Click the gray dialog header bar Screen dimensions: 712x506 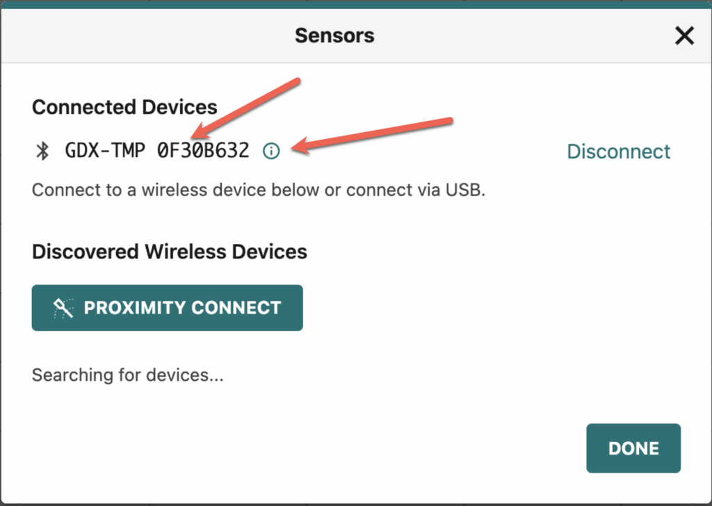[x=356, y=35]
